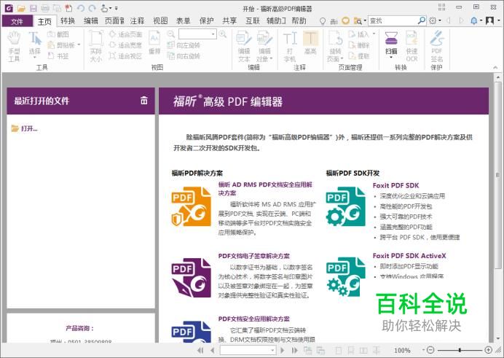504x358 pixels.
Task: Click the status bar zoom-in plus button
Action: [488, 350]
